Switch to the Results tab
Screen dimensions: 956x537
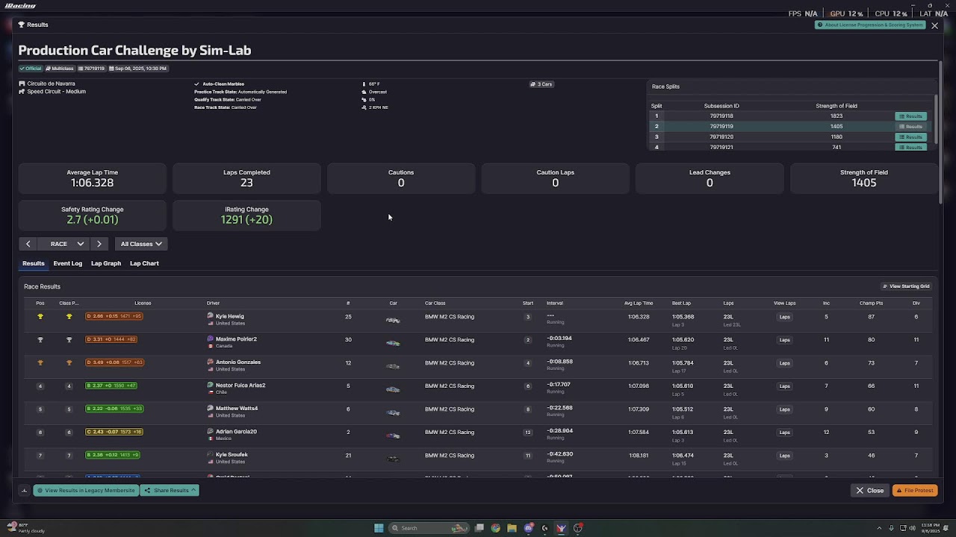(x=34, y=263)
